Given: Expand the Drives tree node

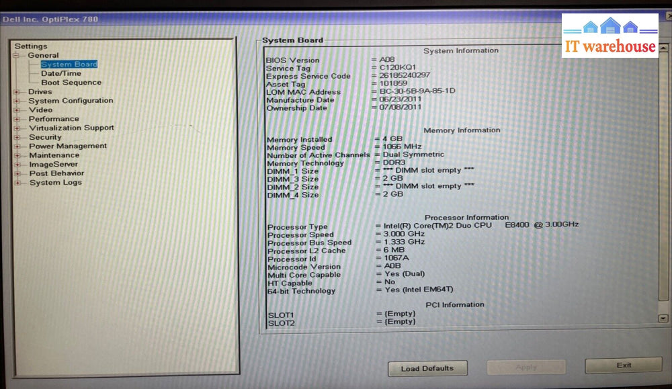Looking at the screenshot, I should click(16, 91).
